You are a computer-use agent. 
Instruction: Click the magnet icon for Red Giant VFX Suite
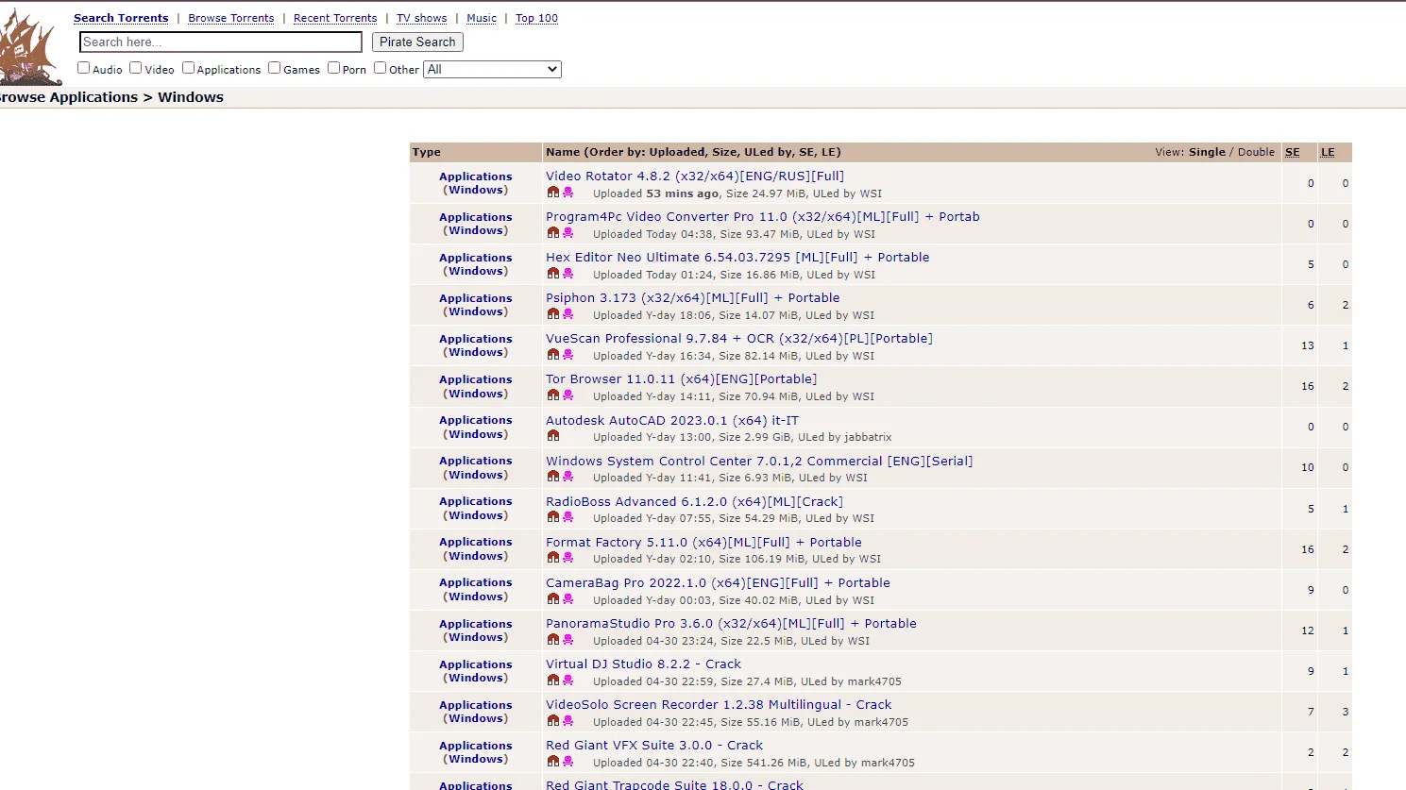(553, 762)
